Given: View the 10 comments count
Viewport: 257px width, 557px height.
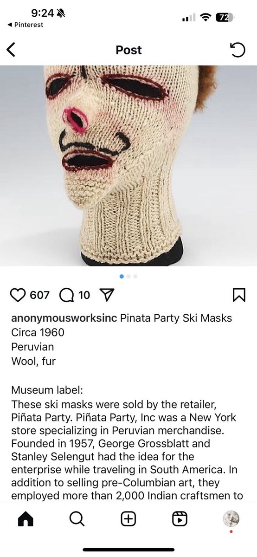Looking at the screenshot, I should (x=84, y=295).
